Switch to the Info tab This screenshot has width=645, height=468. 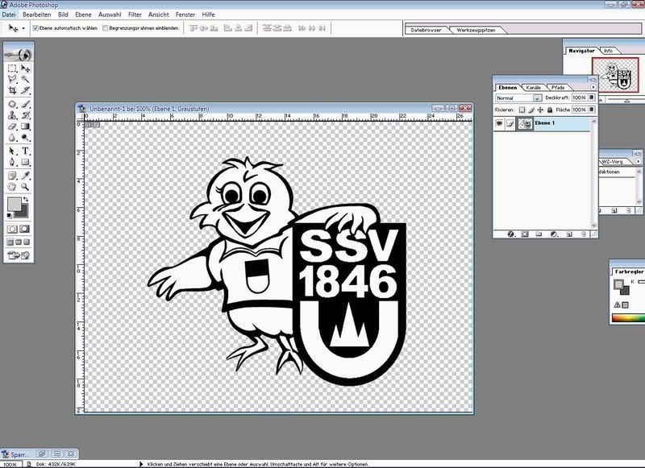click(608, 51)
